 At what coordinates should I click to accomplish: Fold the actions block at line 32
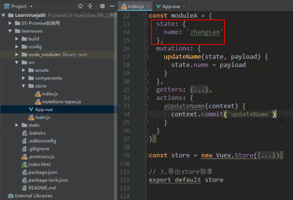[146, 98]
